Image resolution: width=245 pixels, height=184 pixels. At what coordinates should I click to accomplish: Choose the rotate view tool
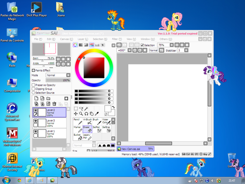click(86, 114)
